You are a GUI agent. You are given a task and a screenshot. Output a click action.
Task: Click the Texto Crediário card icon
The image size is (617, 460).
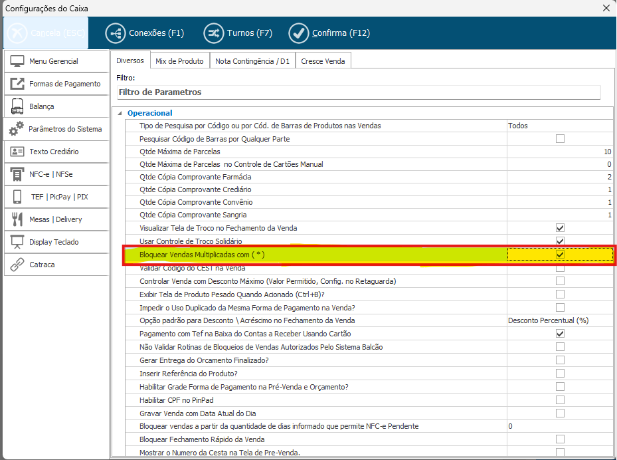(17, 152)
